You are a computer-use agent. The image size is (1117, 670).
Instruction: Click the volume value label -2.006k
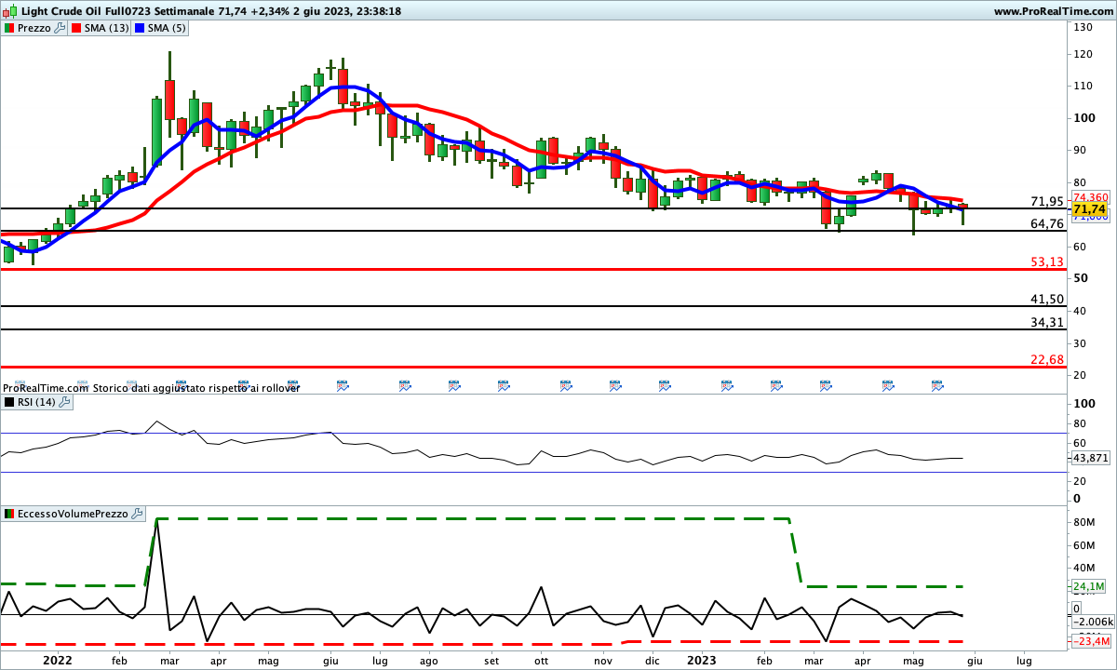(1093, 622)
